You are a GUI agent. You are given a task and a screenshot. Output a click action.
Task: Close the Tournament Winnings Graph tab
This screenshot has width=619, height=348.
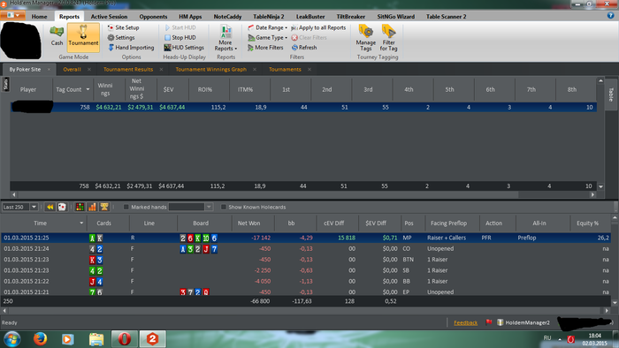pos(255,70)
